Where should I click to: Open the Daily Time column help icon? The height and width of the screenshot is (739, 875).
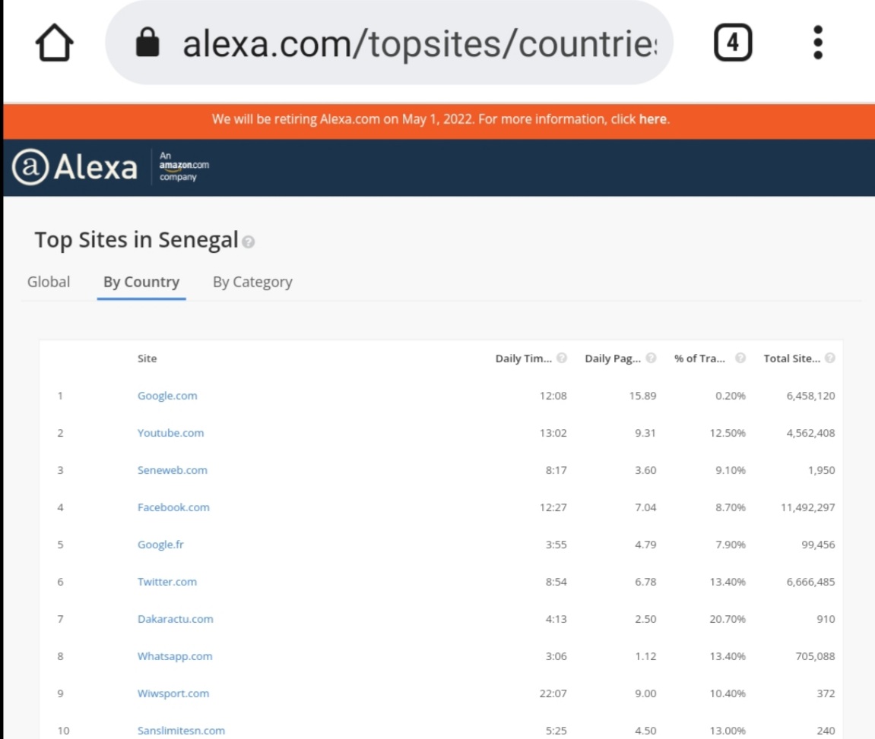click(561, 358)
